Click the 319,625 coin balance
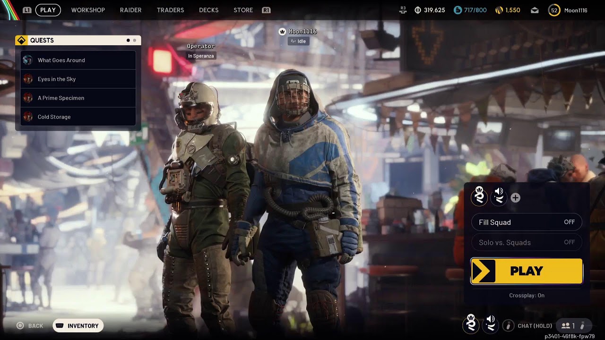Viewport: 605px width, 340px height. (434, 10)
